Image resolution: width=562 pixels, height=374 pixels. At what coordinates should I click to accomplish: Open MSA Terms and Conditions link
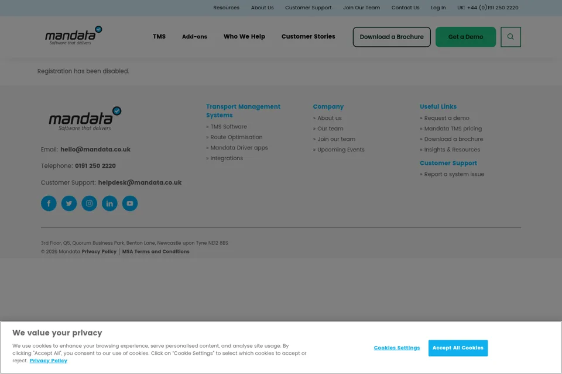pos(156,252)
